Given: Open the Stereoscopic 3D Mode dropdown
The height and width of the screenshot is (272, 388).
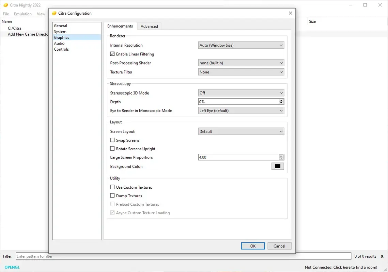Looking at the screenshot, I should coord(241,92).
